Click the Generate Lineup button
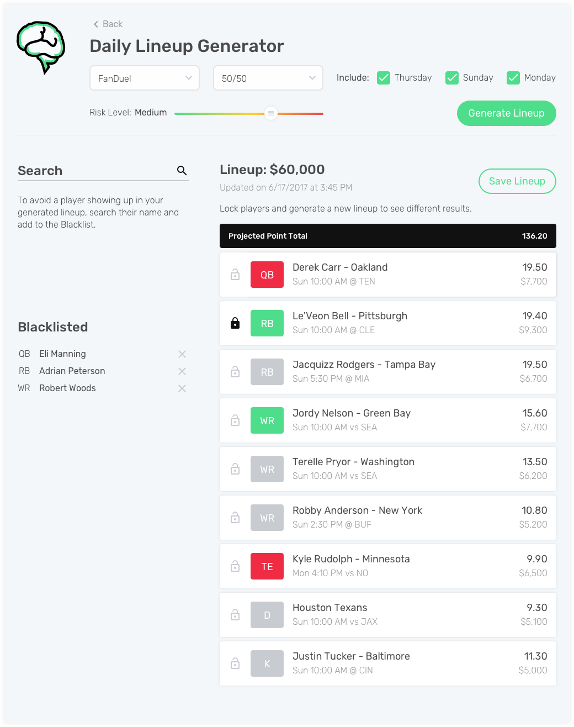Viewport: 574px width, 727px height. [x=507, y=113]
